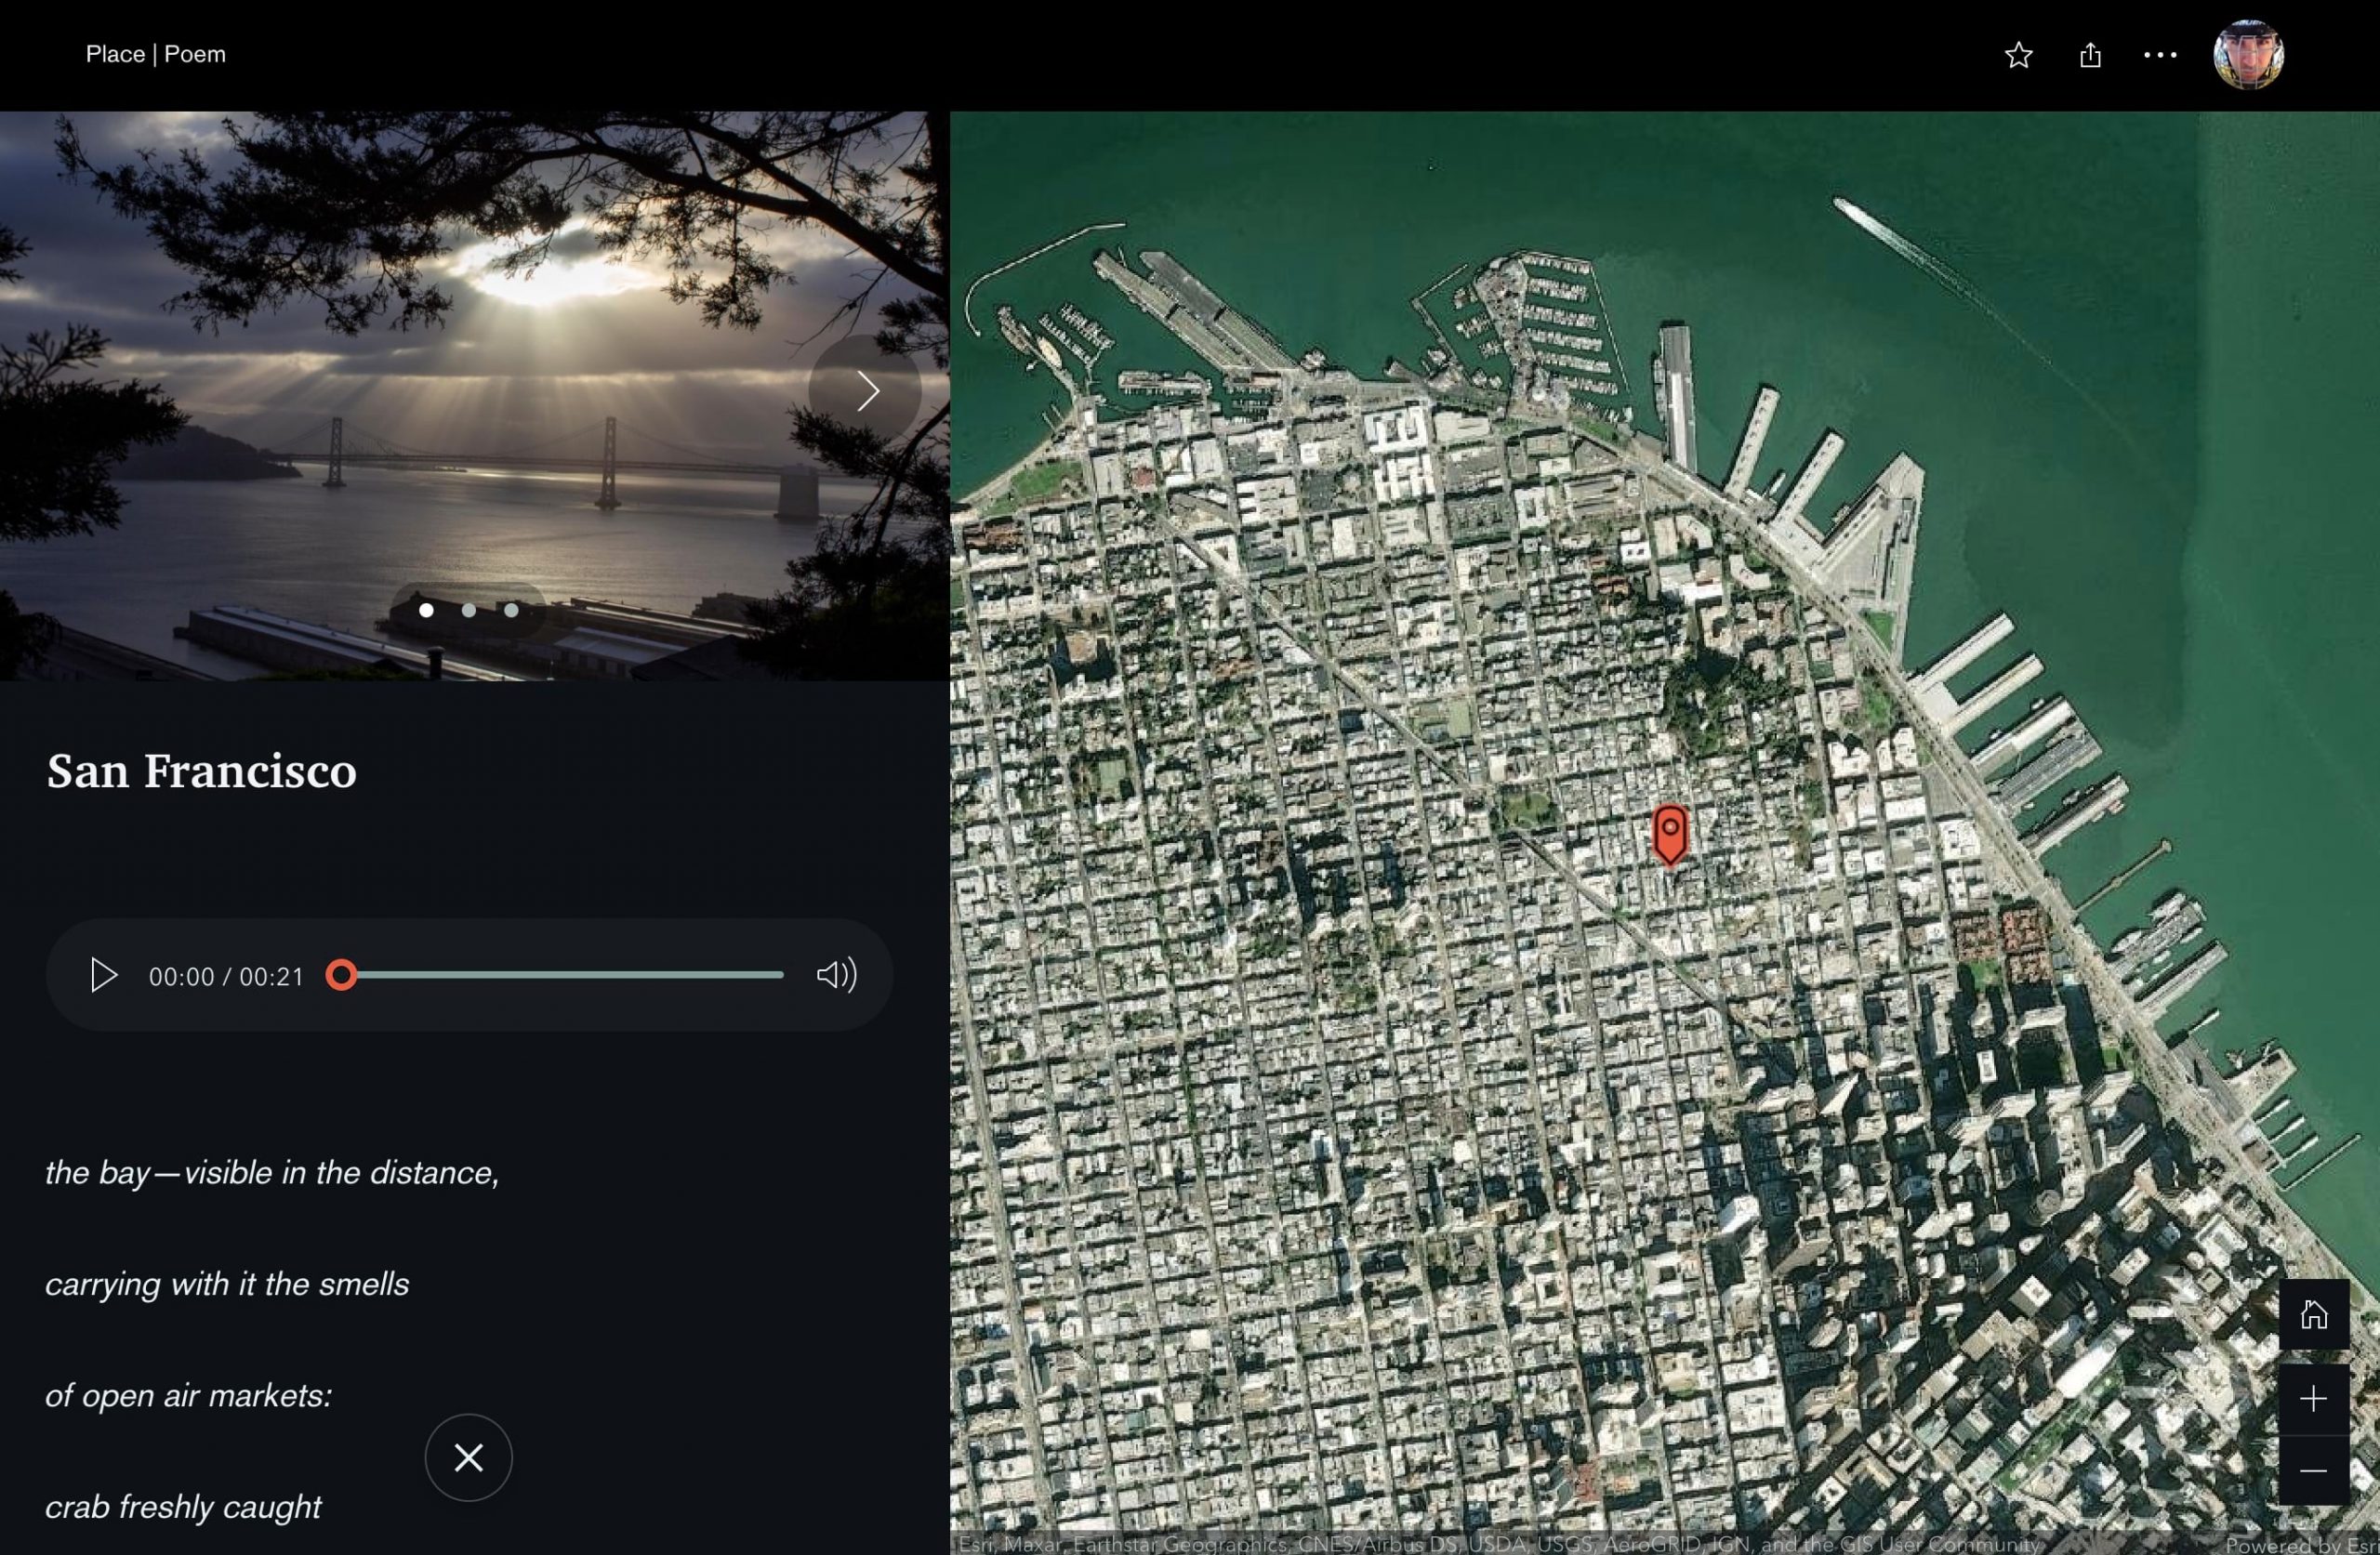Zoom out on the map with the minus icon
This screenshot has width=2380, height=1555.
[2314, 1472]
